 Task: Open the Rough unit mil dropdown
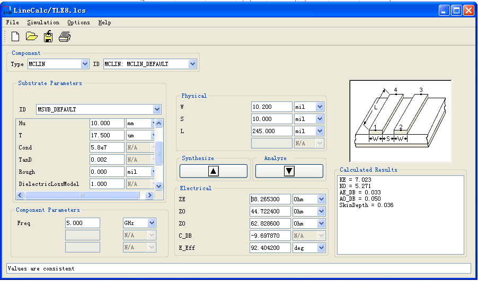pyautogui.click(x=153, y=172)
